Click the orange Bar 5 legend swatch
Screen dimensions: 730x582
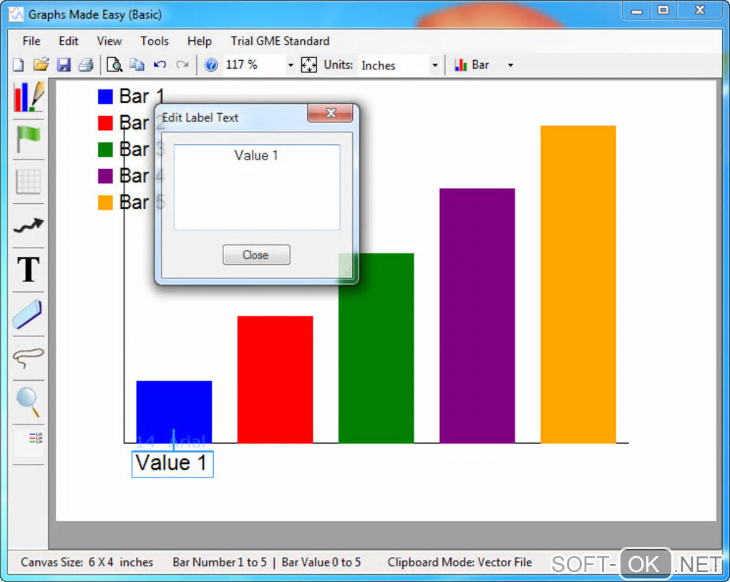click(x=105, y=203)
